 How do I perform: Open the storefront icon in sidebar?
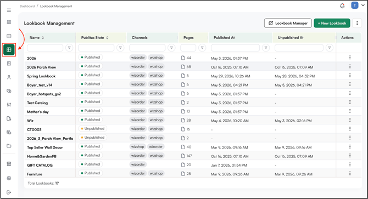pos(9,164)
